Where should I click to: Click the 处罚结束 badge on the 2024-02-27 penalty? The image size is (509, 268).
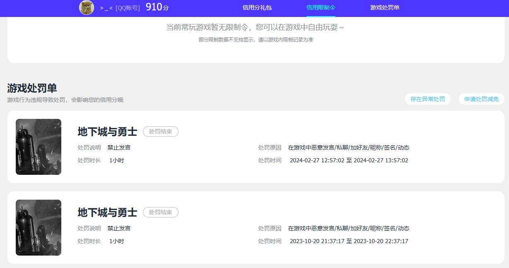click(x=161, y=131)
